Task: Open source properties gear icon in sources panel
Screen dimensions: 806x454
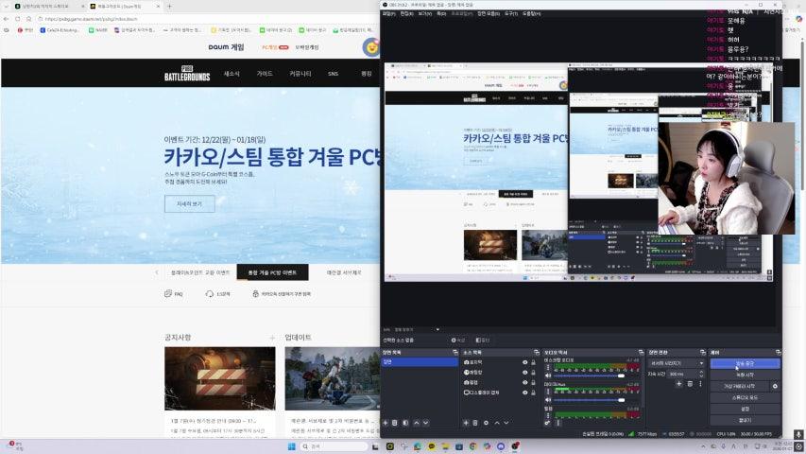Action: pos(487,423)
